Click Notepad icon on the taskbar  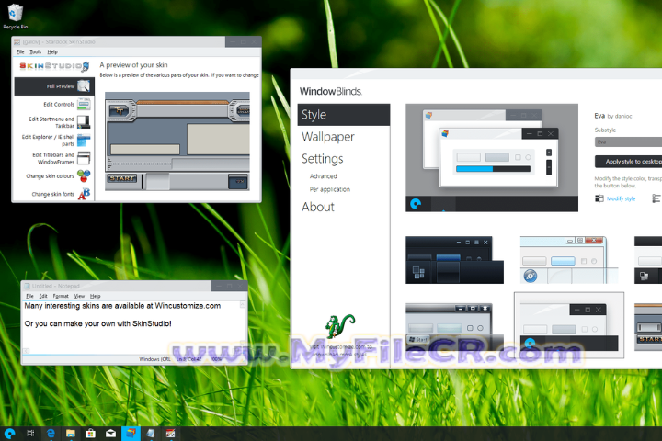(x=151, y=434)
